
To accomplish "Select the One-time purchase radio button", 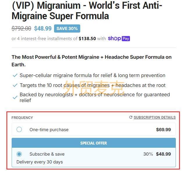I will click(x=19, y=129).
